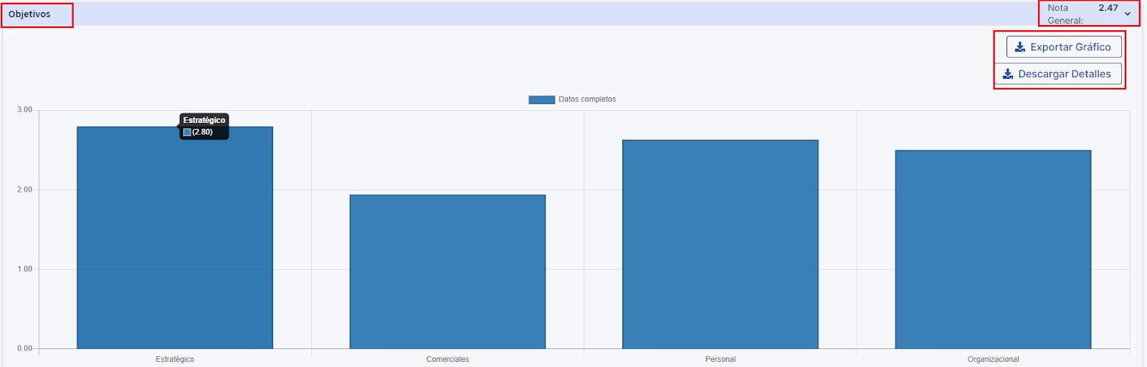Click the 3.00 y-axis tick label
This screenshot has width=1147, height=367.
tap(24, 110)
